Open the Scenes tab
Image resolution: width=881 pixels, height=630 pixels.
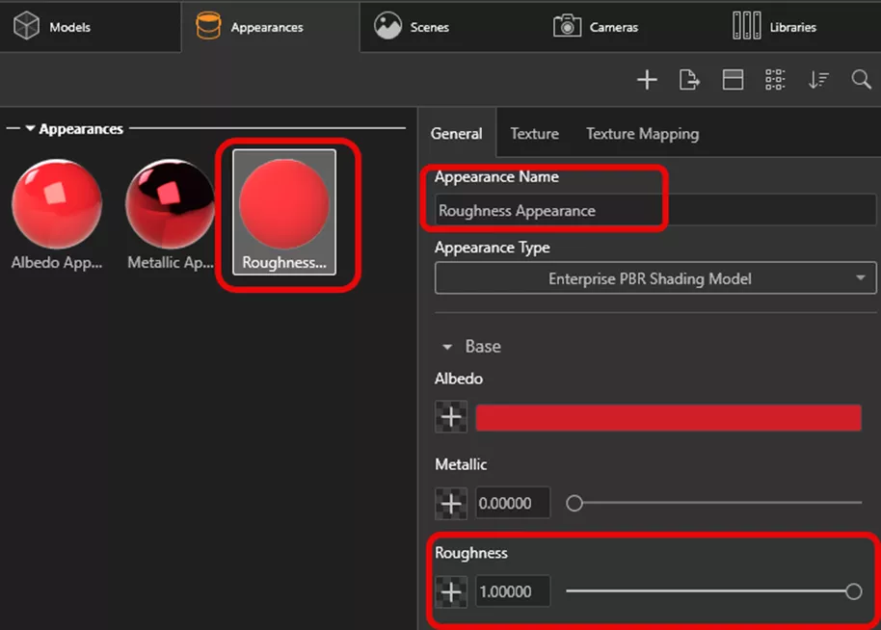[x=413, y=27]
